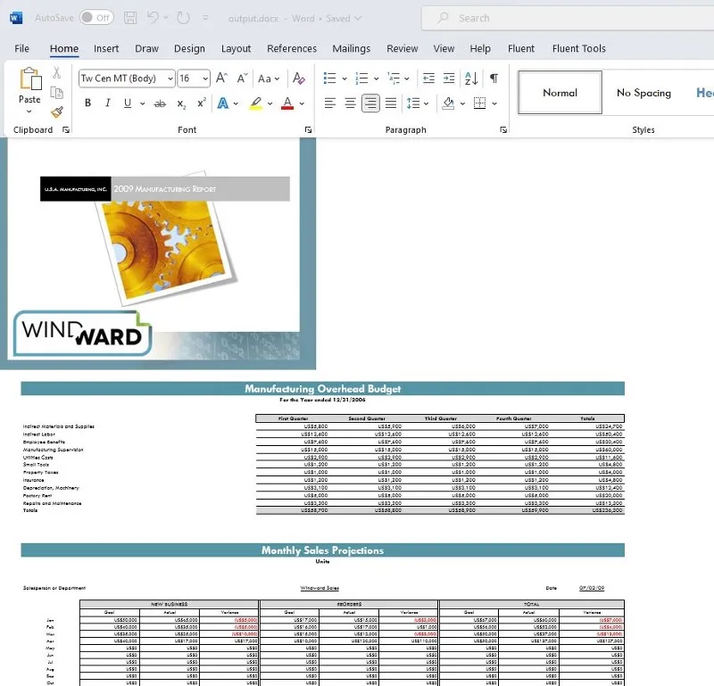
Task: Expand the Paste options arrow
Action: click(x=29, y=112)
